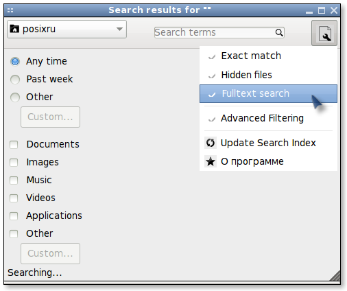The height and width of the screenshot is (291, 347).
Task: Close the search results window
Action: pyautogui.click(x=334, y=10)
